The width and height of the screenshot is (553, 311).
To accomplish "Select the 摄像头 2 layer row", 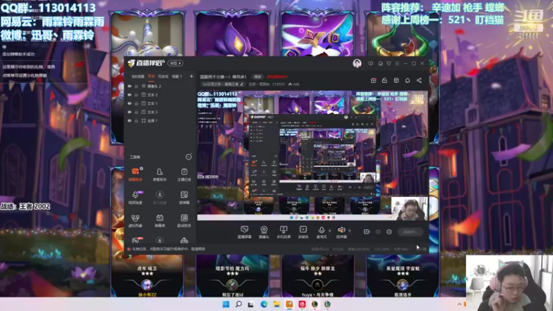I will tap(160, 86).
